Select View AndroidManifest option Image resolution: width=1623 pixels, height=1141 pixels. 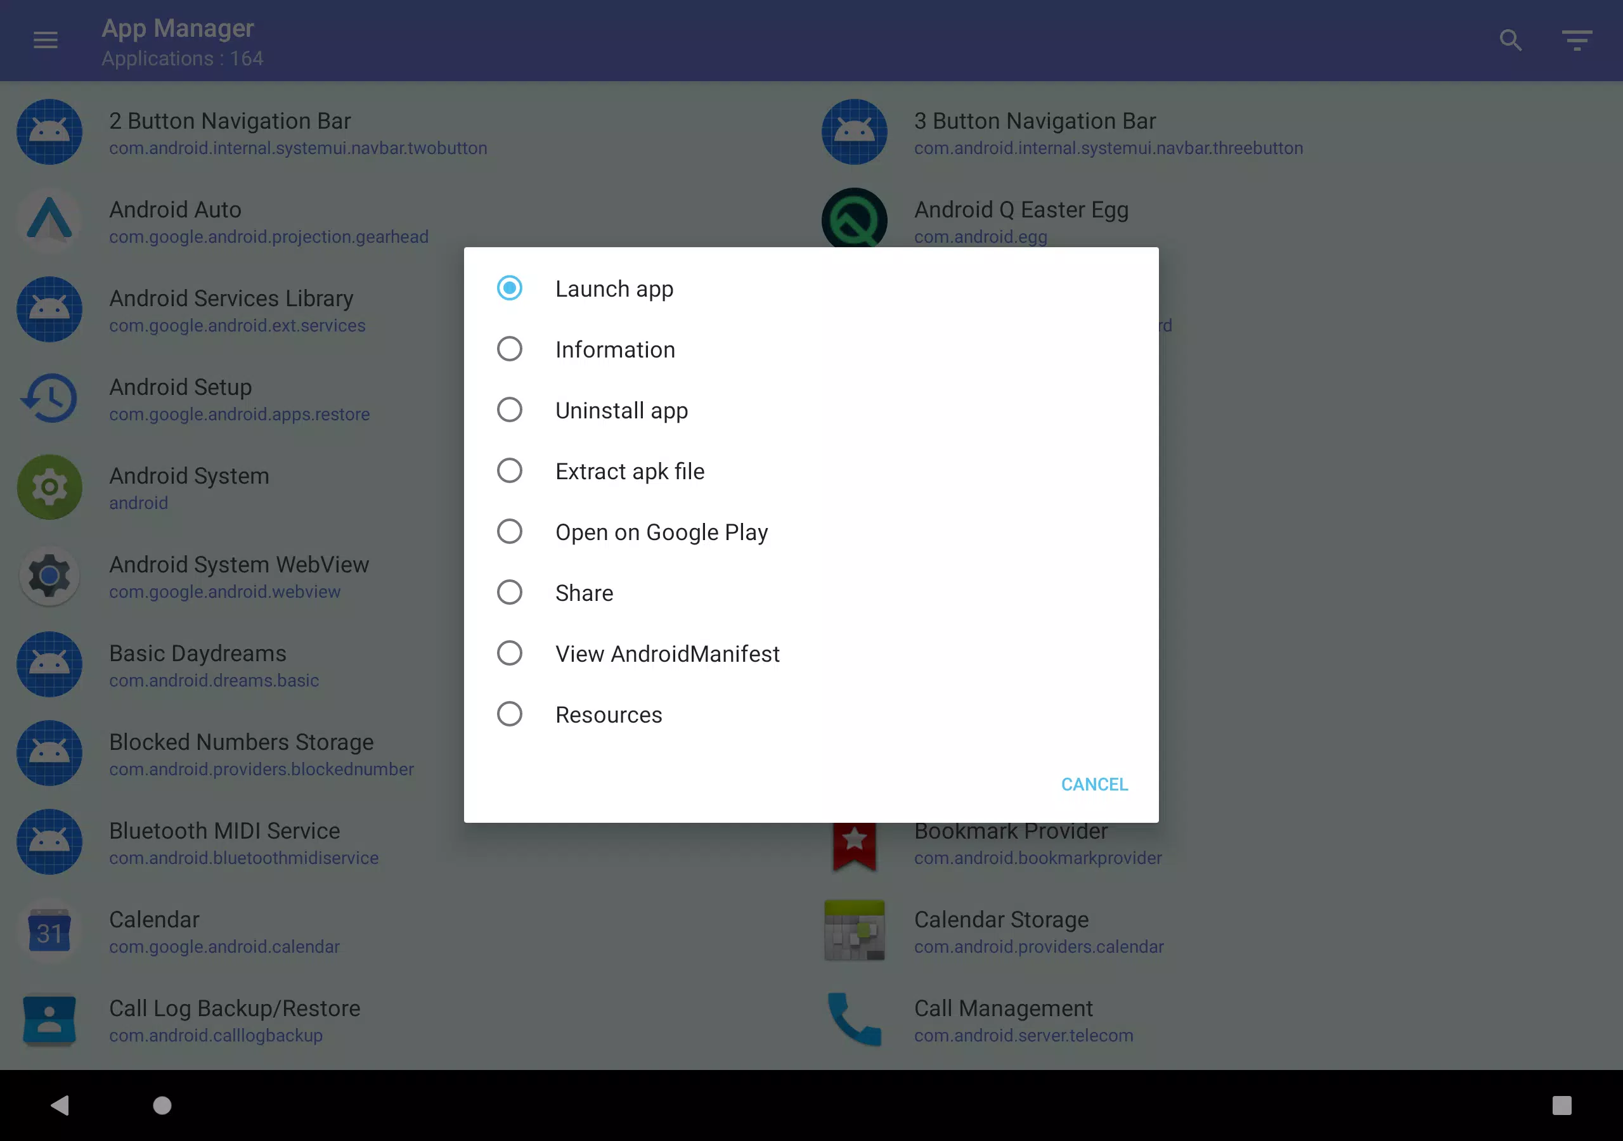[811, 653]
